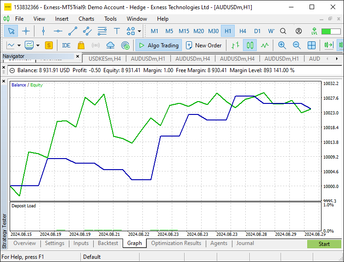Open the line chart type icon
The image size is (344, 262).
tap(11, 46)
